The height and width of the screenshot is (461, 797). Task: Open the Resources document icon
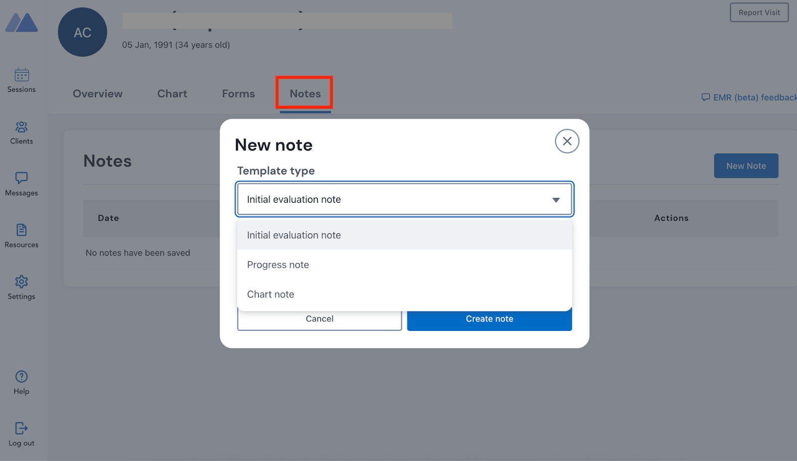point(21,230)
